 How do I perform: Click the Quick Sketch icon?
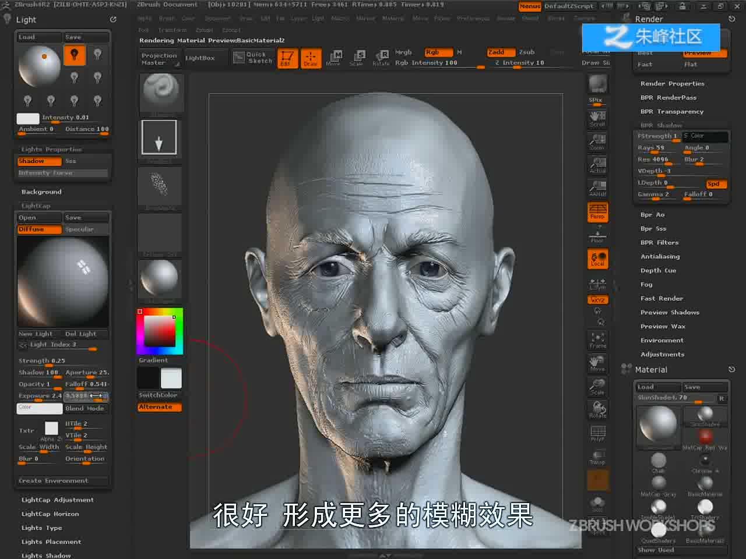pos(253,57)
